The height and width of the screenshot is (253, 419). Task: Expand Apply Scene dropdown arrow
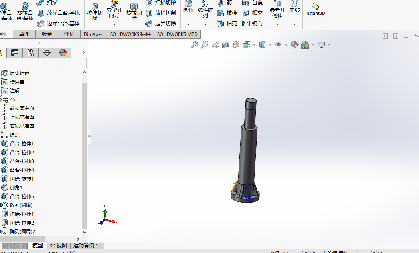pos(313,45)
